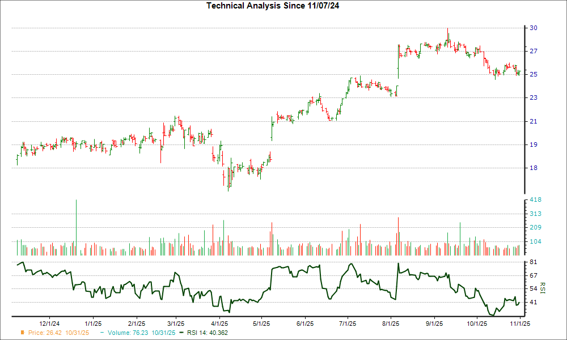Click the vertical RSI axis title
Viewport: 567px width, 340px height.
coord(542,287)
